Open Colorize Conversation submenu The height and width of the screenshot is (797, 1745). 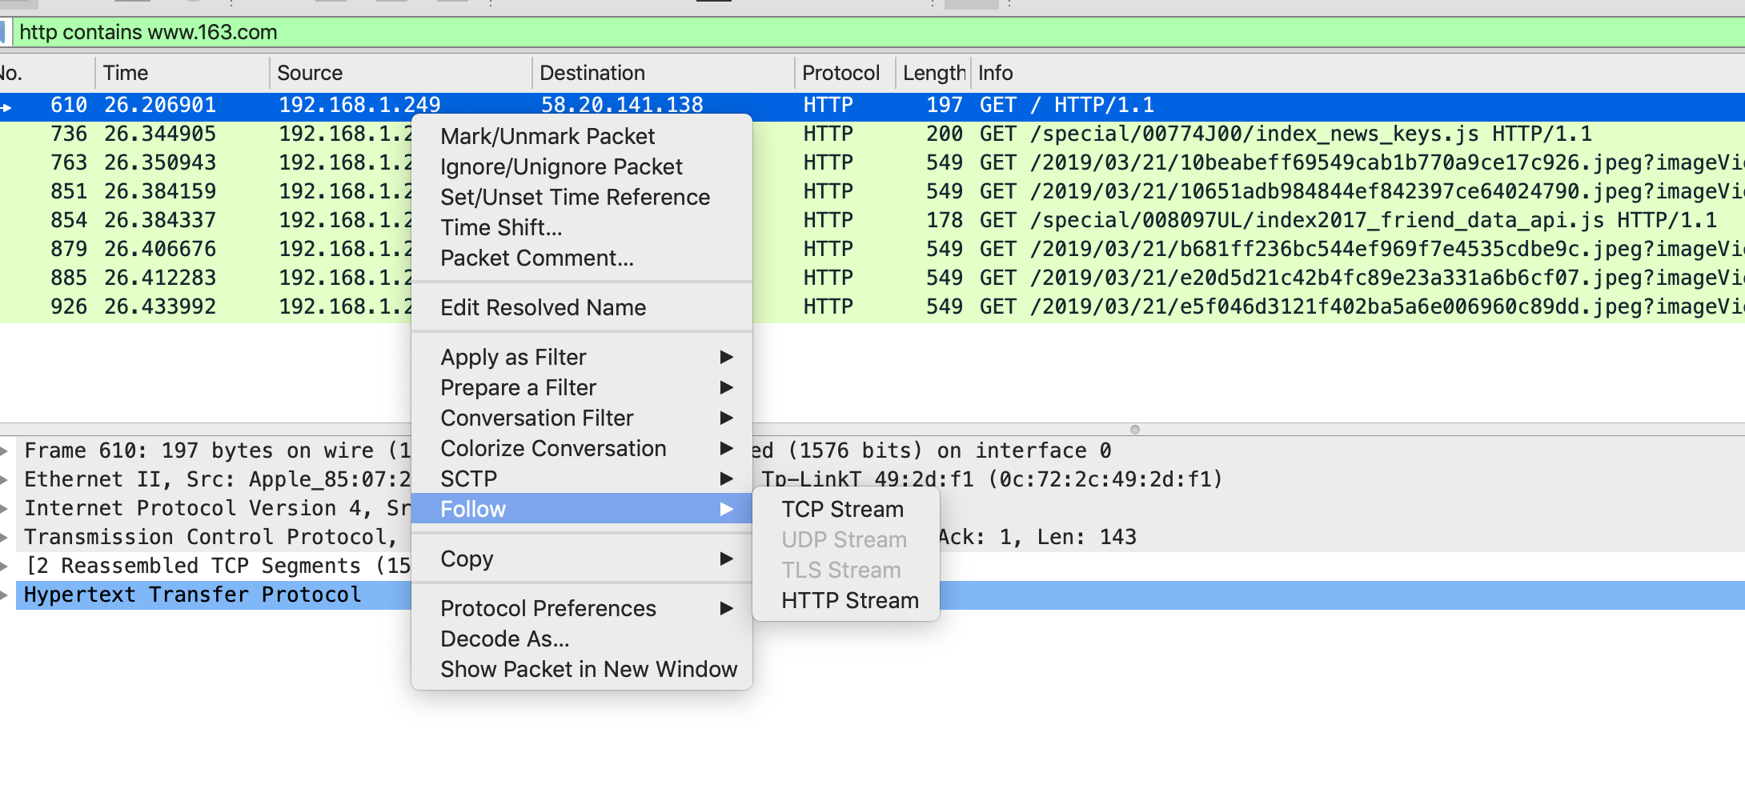click(582, 448)
